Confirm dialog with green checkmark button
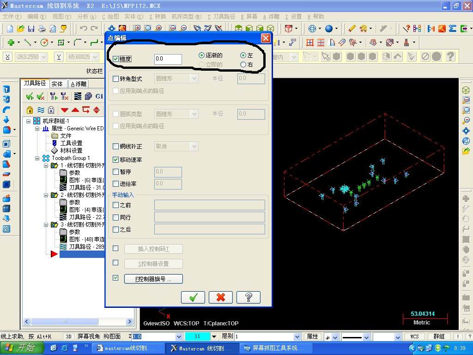Viewport: 473px width, 355px height. pos(193,297)
